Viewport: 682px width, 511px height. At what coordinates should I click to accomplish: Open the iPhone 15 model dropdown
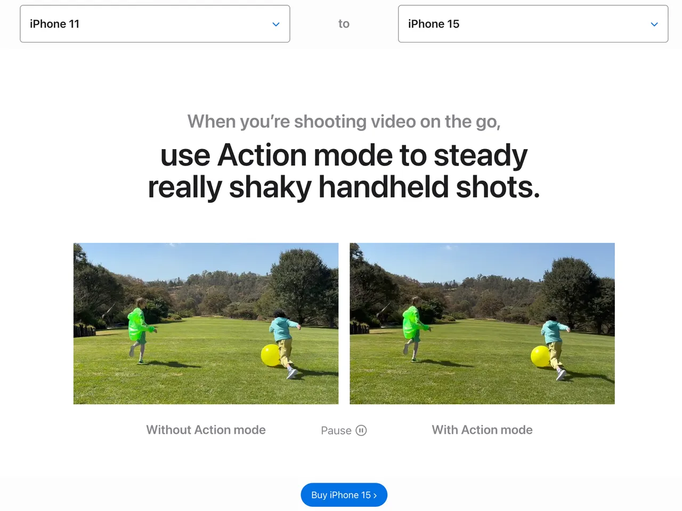click(533, 24)
